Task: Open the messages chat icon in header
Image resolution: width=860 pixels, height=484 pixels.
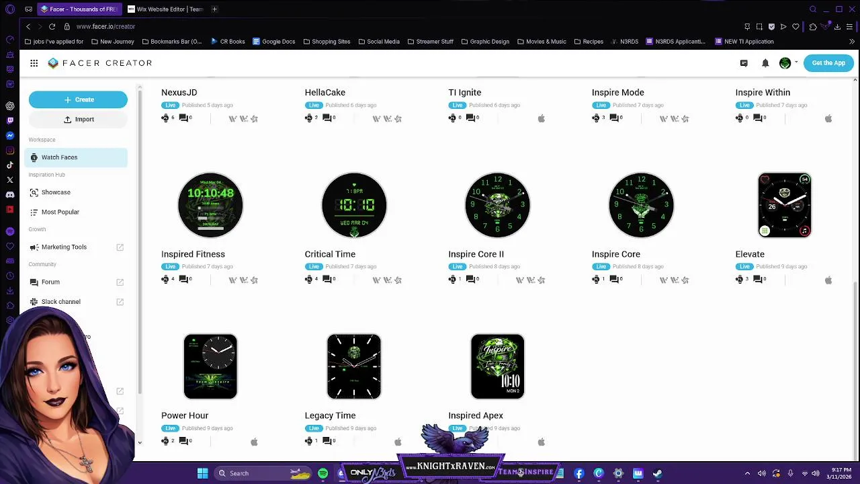Action: click(744, 63)
